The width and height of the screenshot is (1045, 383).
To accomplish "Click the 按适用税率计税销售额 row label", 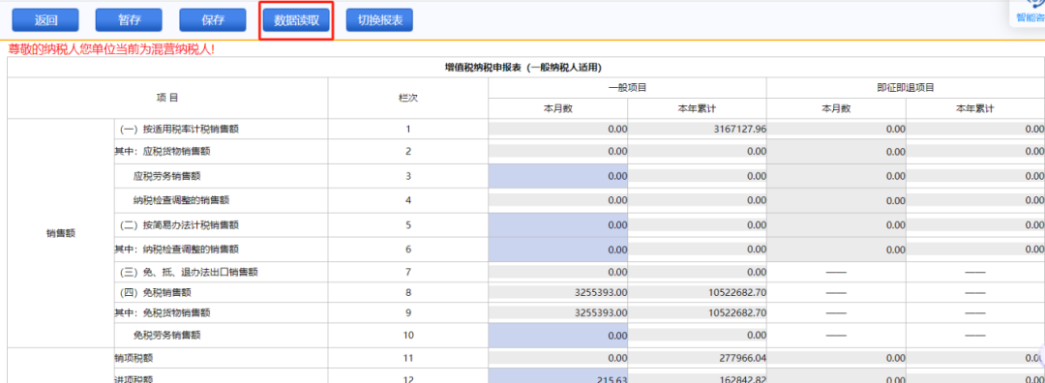I will pyautogui.click(x=179, y=130).
